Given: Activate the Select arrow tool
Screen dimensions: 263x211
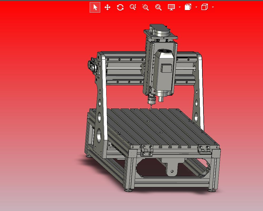Looking at the screenshot, I should pyautogui.click(x=95, y=7).
